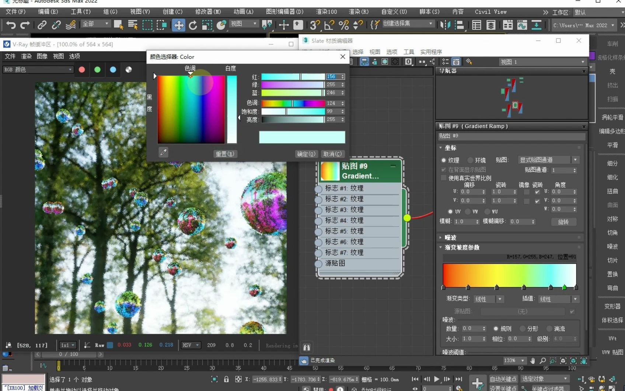The height and width of the screenshot is (391, 625).
Task: Click 确定(O) in Color Selector
Action: pyautogui.click(x=306, y=154)
